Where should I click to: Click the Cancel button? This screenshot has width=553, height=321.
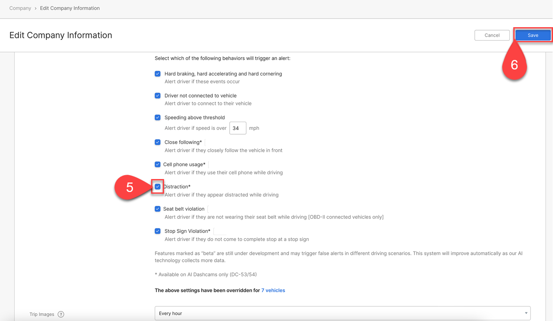pyautogui.click(x=492, y=35)
